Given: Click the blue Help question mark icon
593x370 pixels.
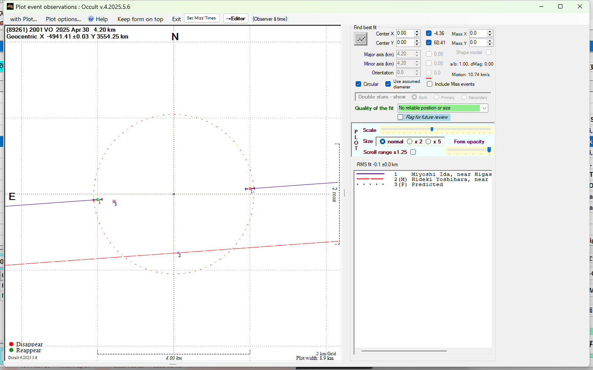Looking at the screenshot, I should 91,19.
